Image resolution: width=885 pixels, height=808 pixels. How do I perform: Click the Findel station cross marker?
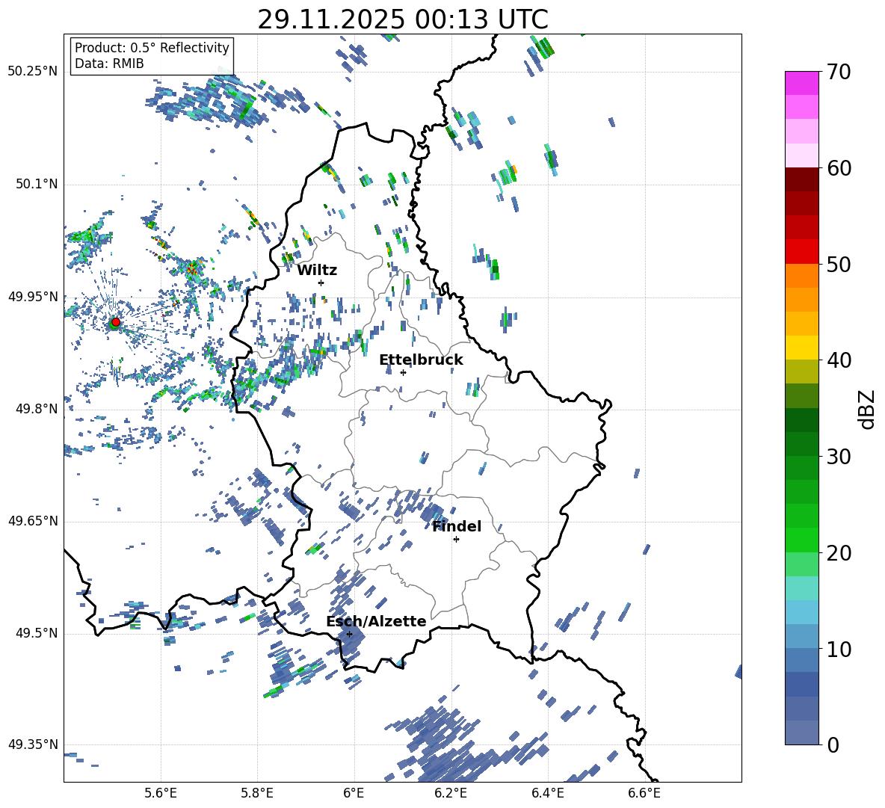coord(456,539)
